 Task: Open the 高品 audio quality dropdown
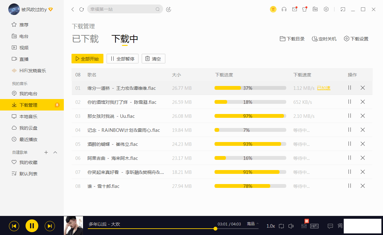tap(252, 224)
